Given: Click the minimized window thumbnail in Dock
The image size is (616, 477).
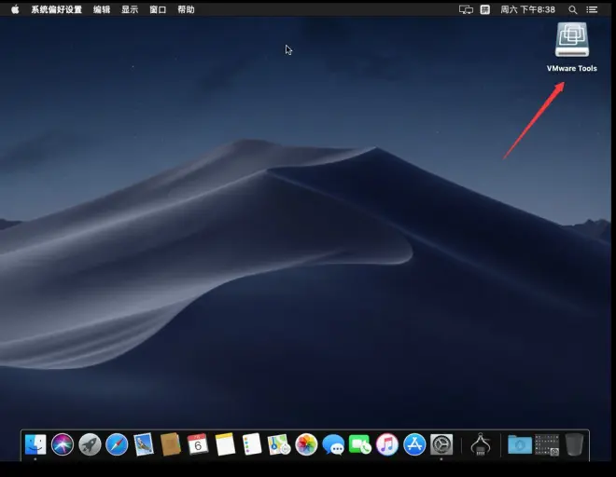Looking at the screenshot, I should [546, 444].
